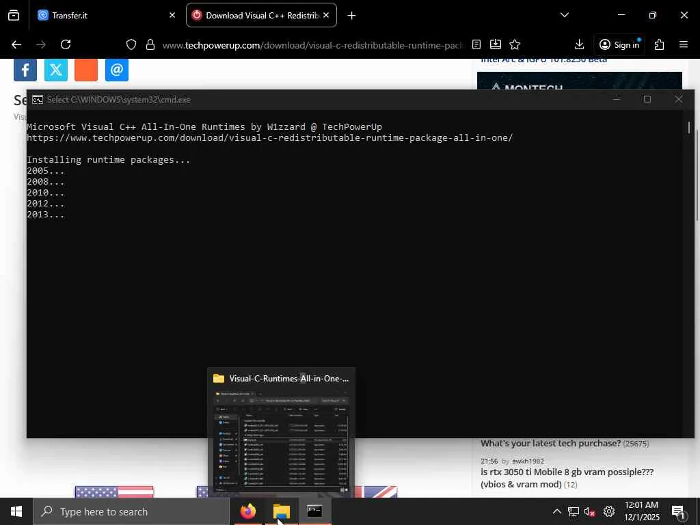Click Sign in account button
This screenshot has height=525, width=700.
point(619,44)
